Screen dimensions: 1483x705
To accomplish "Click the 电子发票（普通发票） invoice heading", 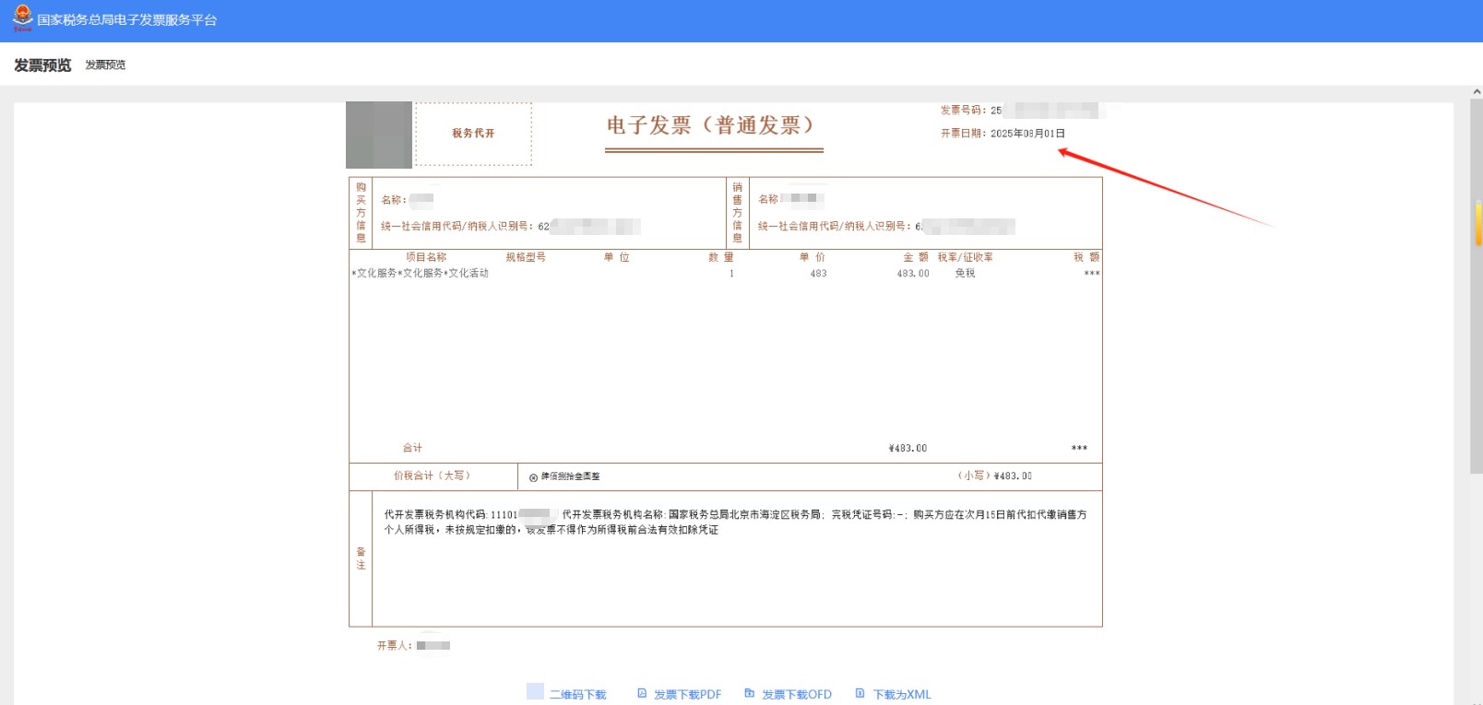I will pos(711,125).
